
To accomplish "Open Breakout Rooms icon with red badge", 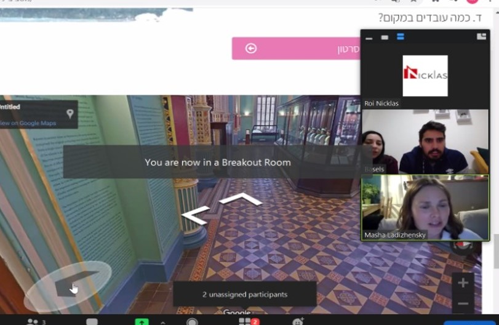I will click(249, 321).
